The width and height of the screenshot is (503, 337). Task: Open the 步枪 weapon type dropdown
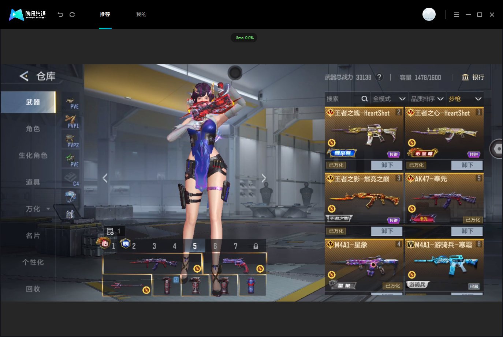coord(465,99)
